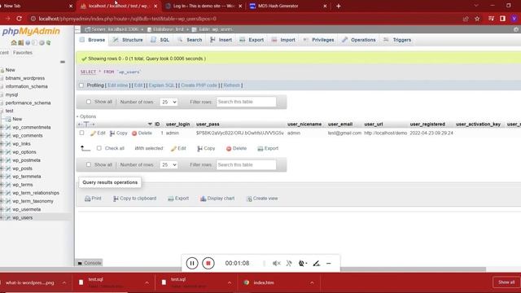
Task: Open drawing pen tool on recorder bar
Action: click(x=317, y=263)
